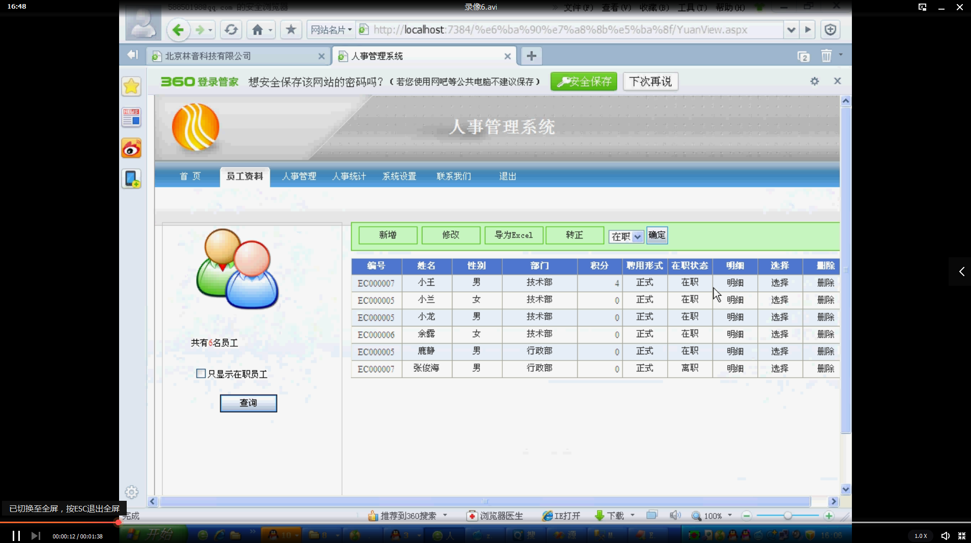Open the 首页 navigation tab

(190, 176)
